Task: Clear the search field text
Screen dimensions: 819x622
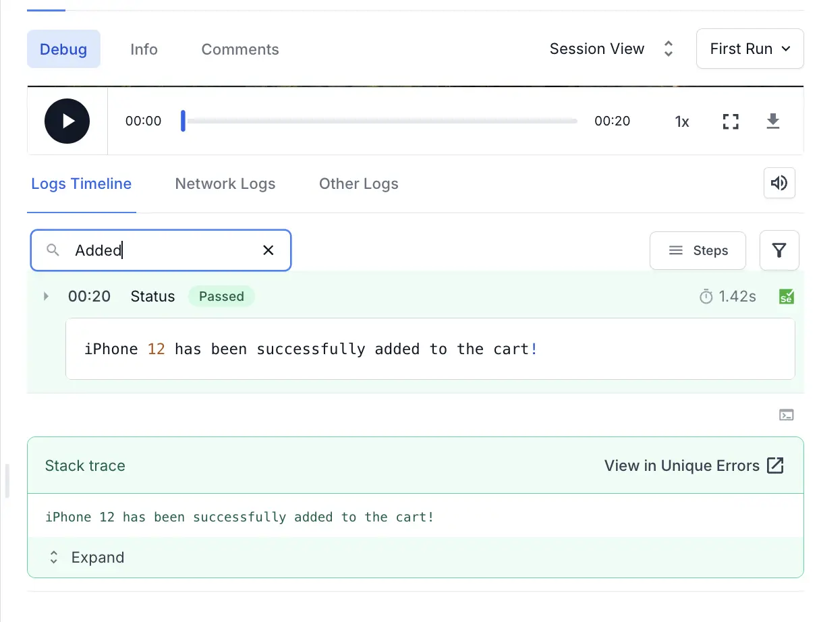Action: (268, 250)
